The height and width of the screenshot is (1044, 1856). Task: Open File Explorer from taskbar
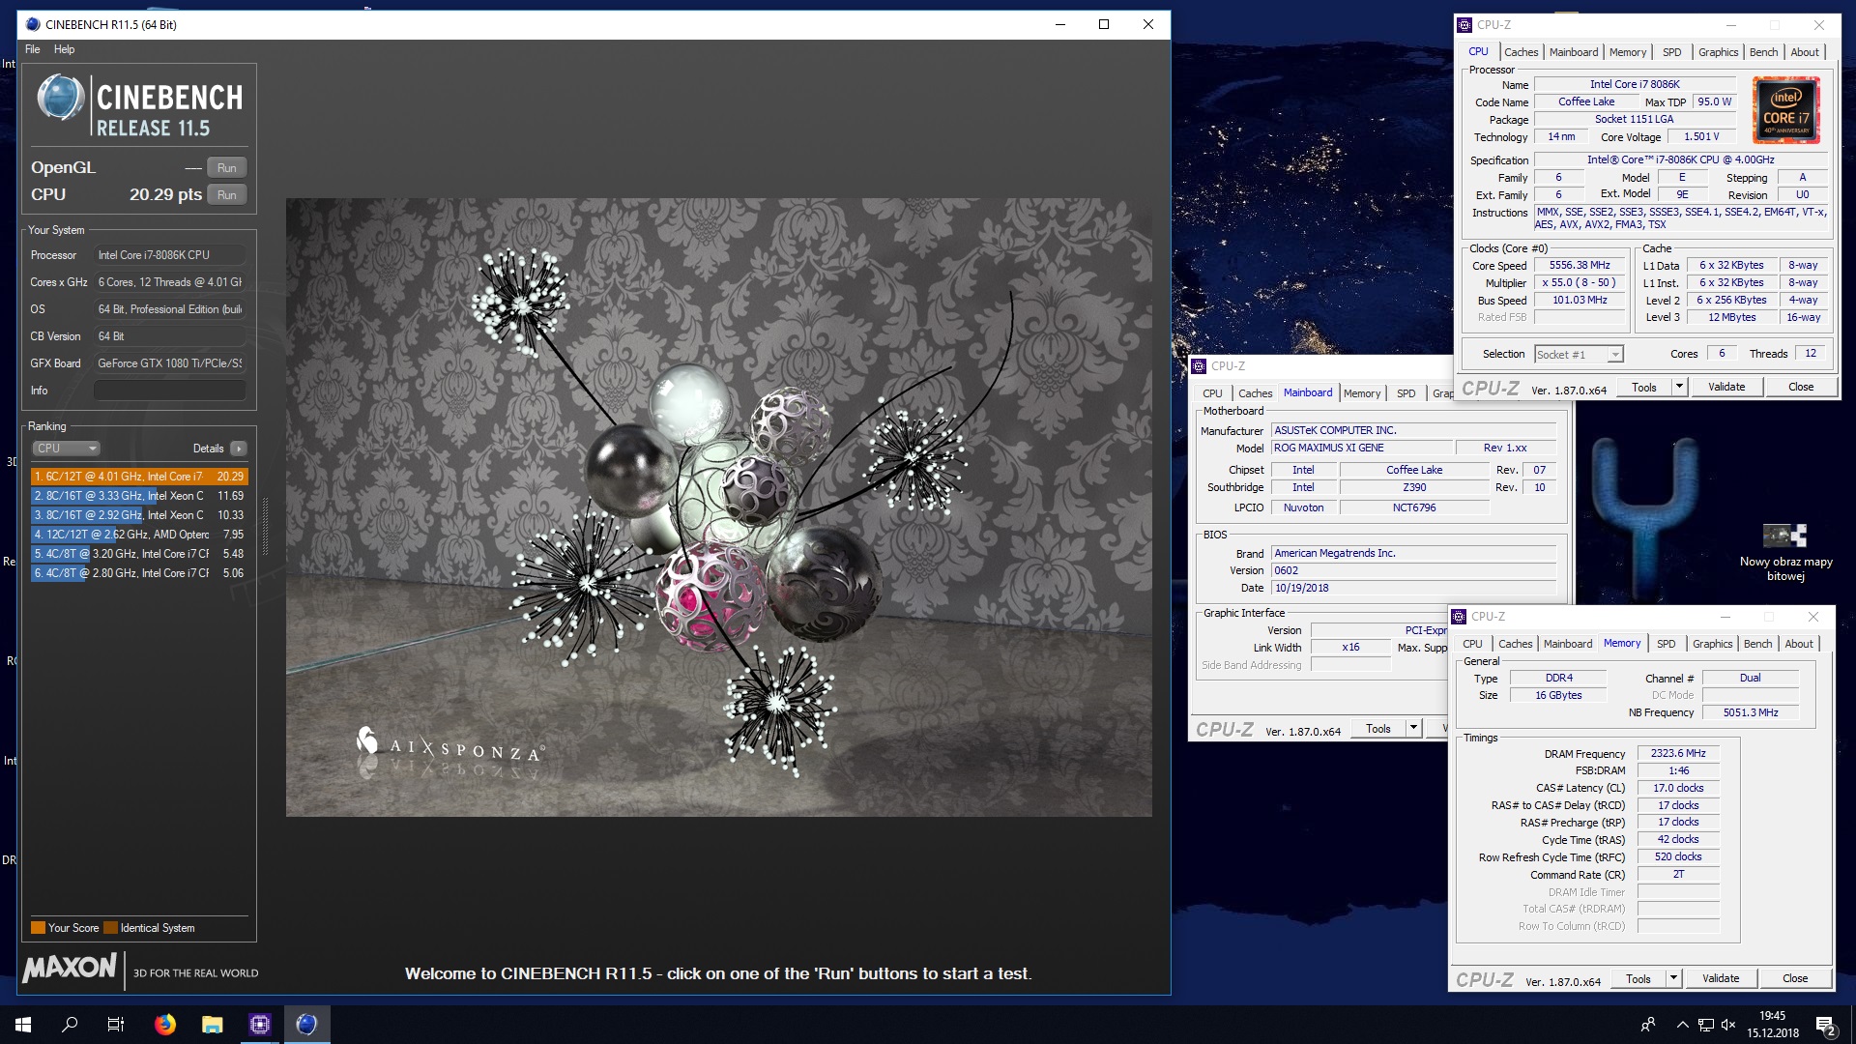tap(213, 1025)
